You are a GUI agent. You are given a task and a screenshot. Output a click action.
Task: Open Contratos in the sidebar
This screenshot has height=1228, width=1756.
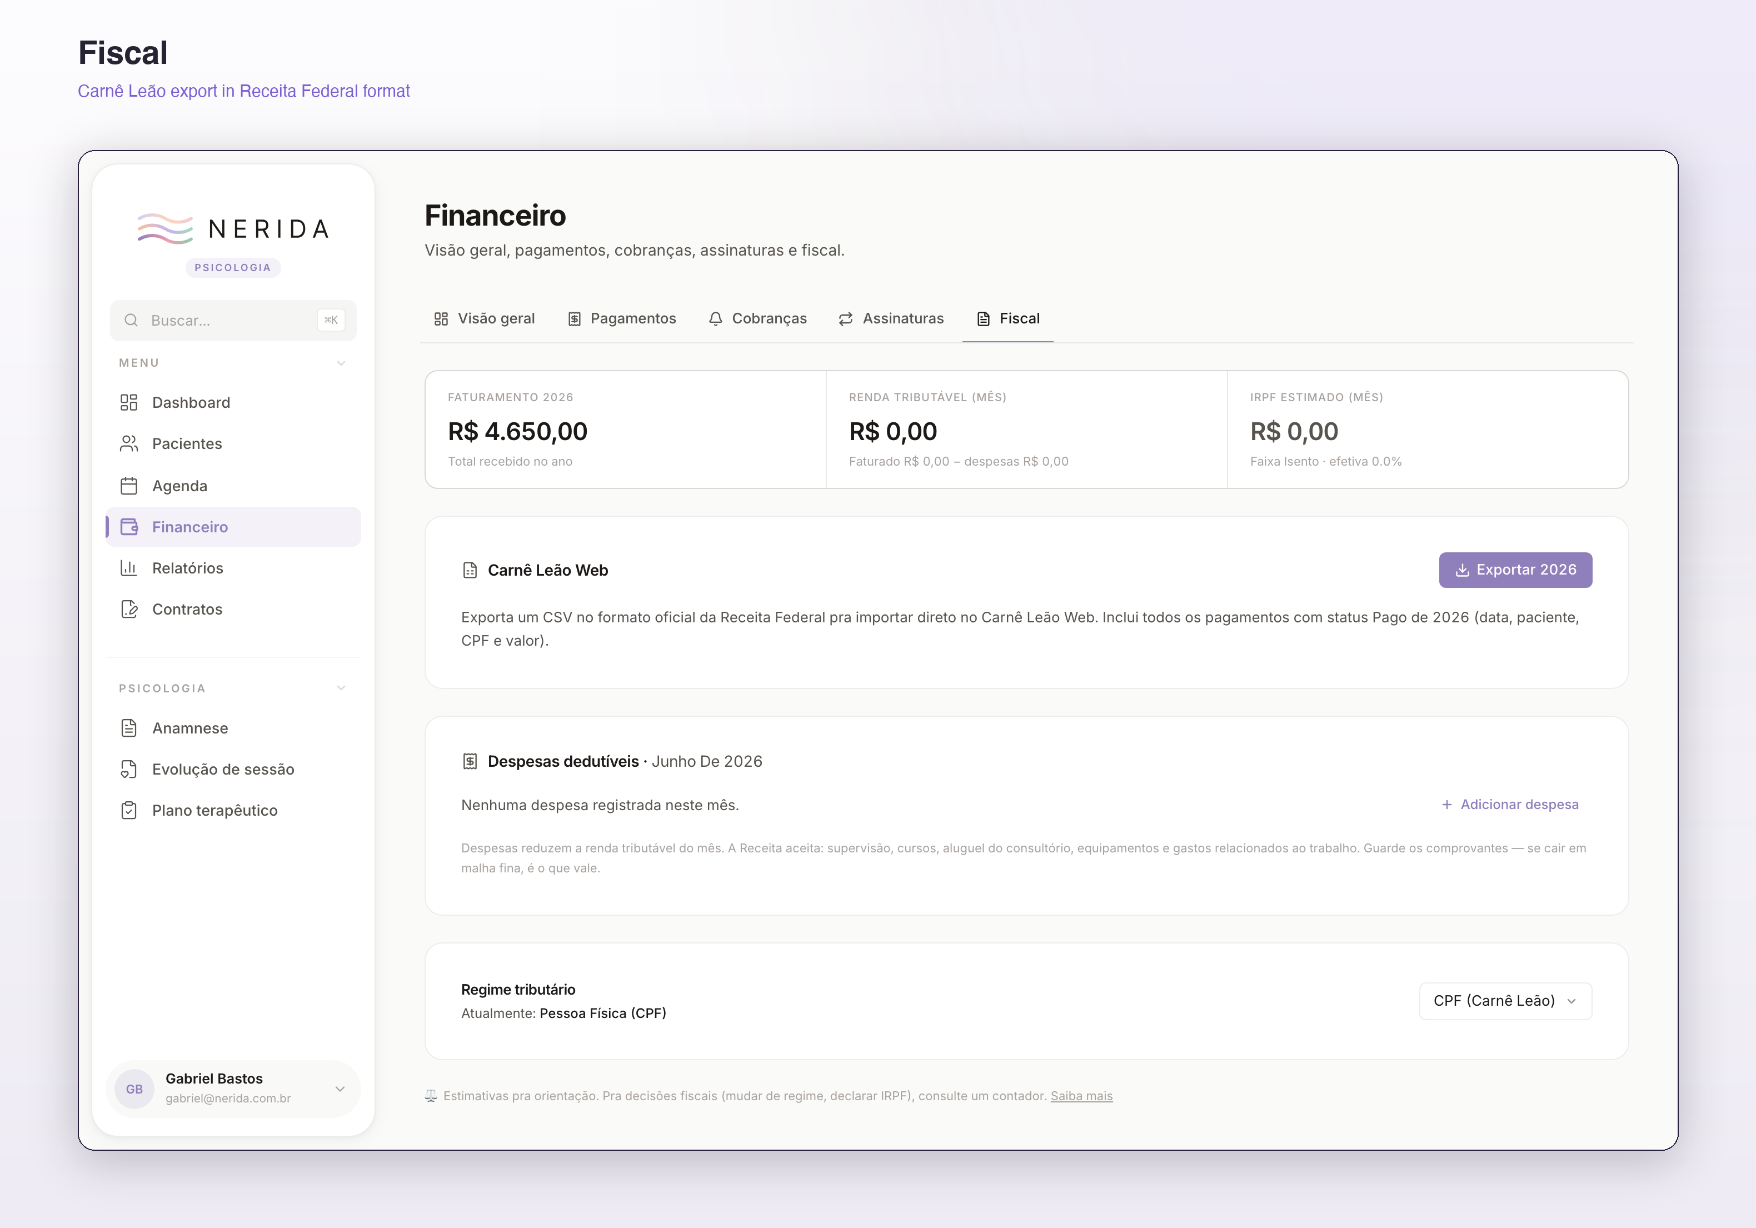[x=233, y=610]
